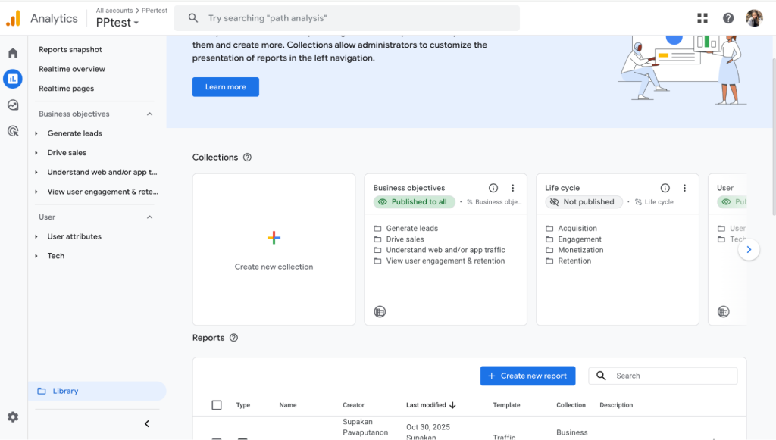Open the Advertising icon in left rail
Screen dimensions: 776x440
point(13,131)
